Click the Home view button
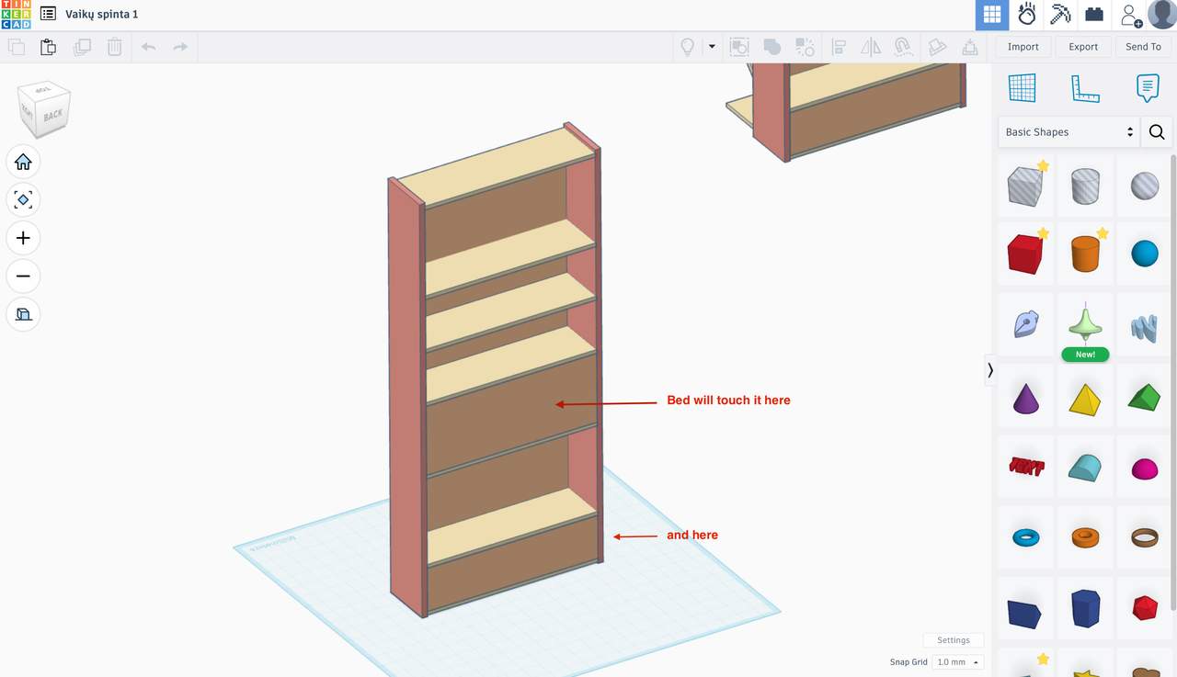 23,162
